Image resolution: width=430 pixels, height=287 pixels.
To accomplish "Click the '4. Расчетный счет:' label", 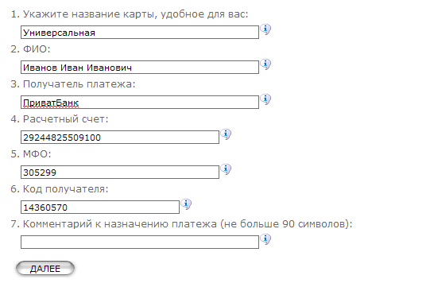I will click(x=60, y=119).
